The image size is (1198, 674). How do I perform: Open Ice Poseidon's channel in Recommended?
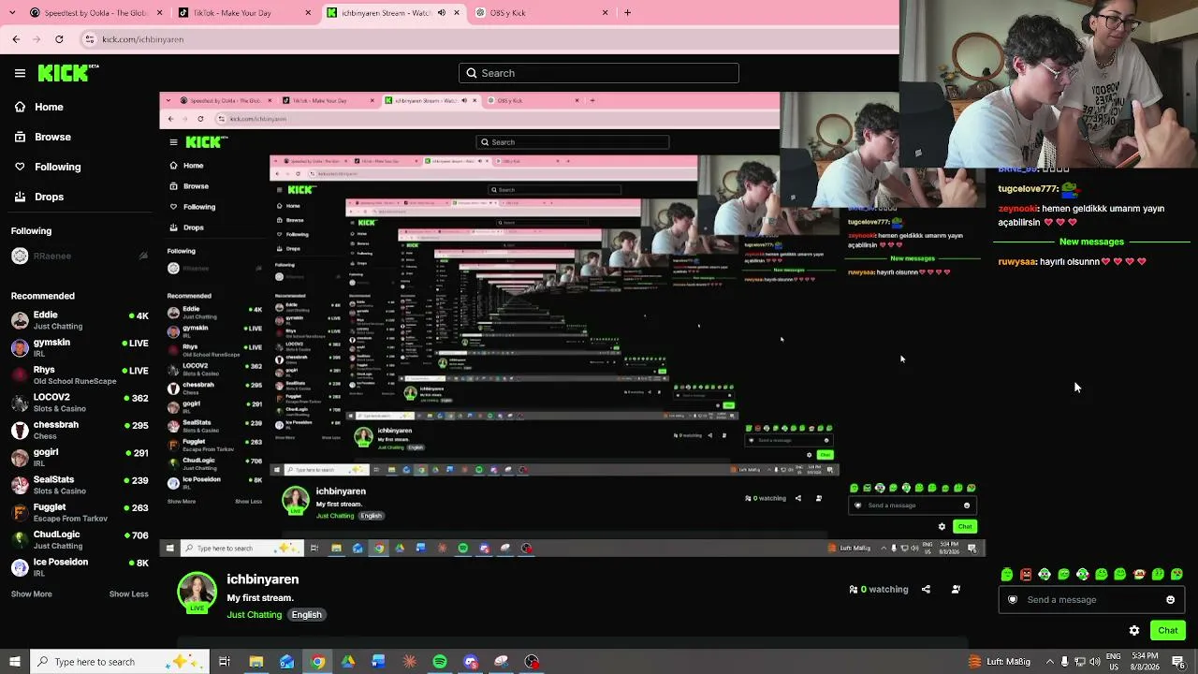[x=80, y=567]
